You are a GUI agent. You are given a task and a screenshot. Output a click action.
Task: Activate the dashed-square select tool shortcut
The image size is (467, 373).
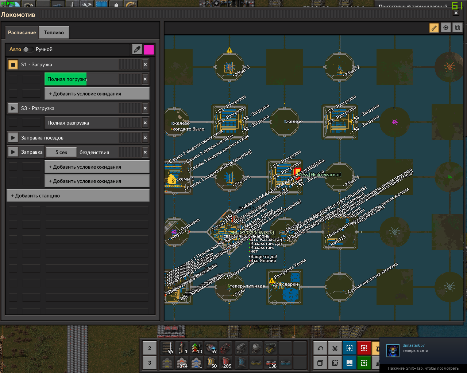click(x=335, y=363)
